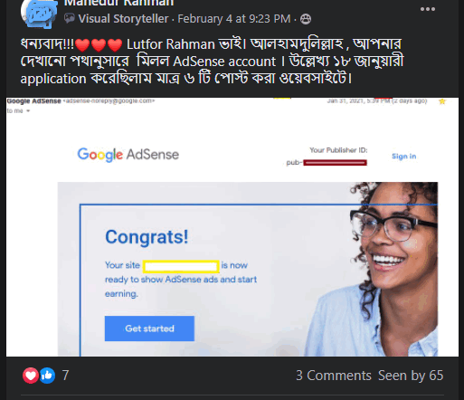Open the 3 Comments link

pyautogui.click(x=334, y=376)
